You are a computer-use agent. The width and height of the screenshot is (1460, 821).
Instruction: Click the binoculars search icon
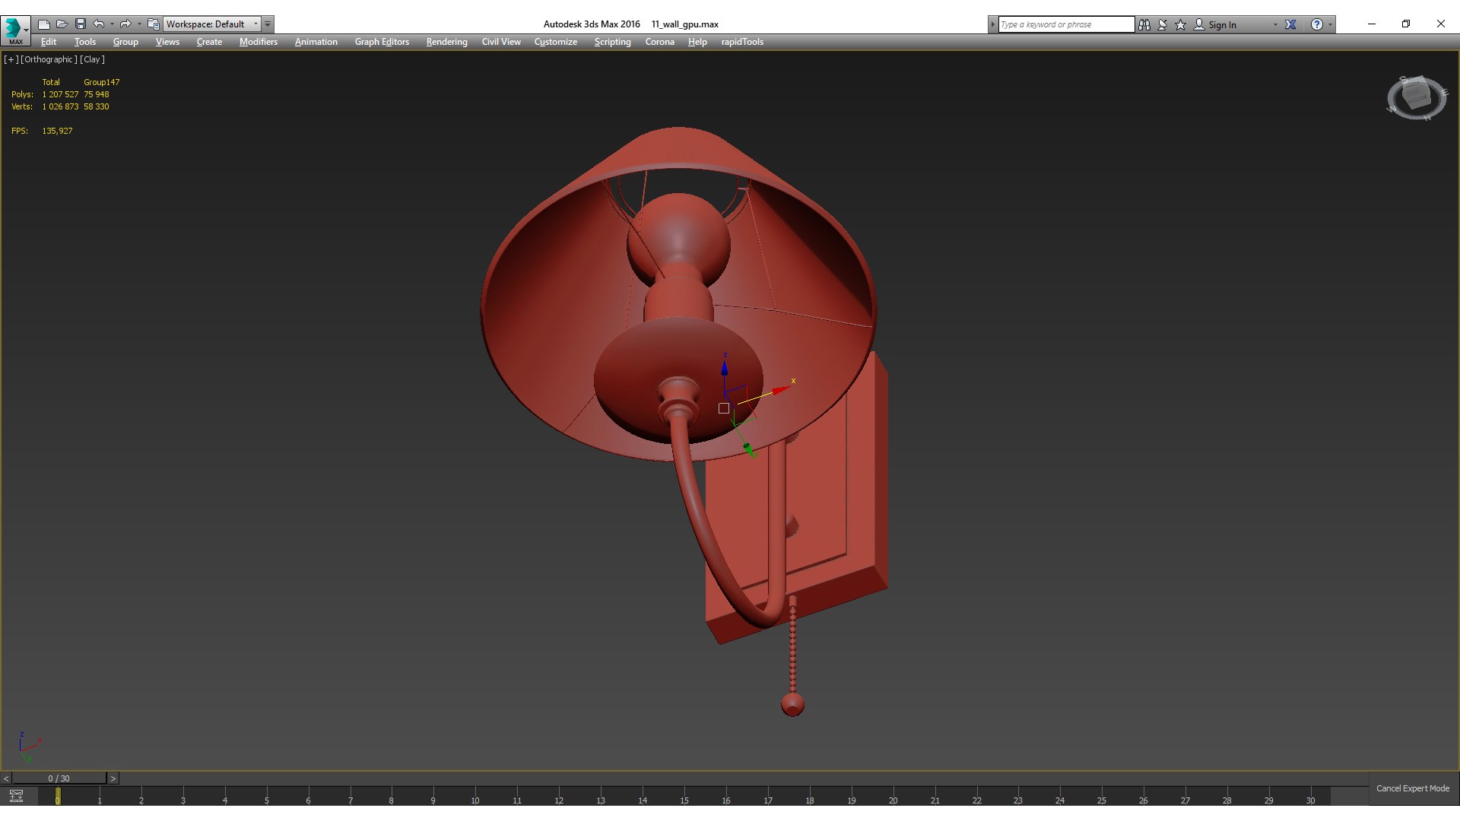point(1144,24)
